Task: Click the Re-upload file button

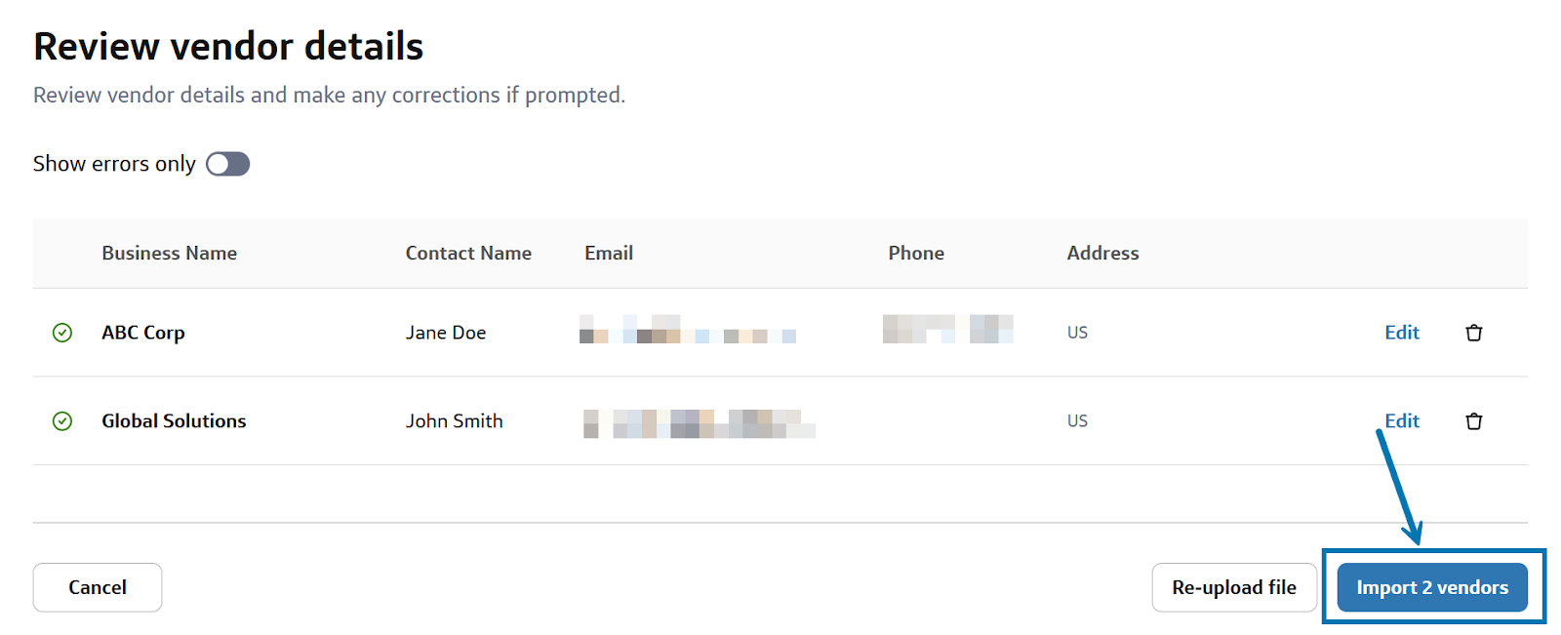Action: coord(1233,587)
